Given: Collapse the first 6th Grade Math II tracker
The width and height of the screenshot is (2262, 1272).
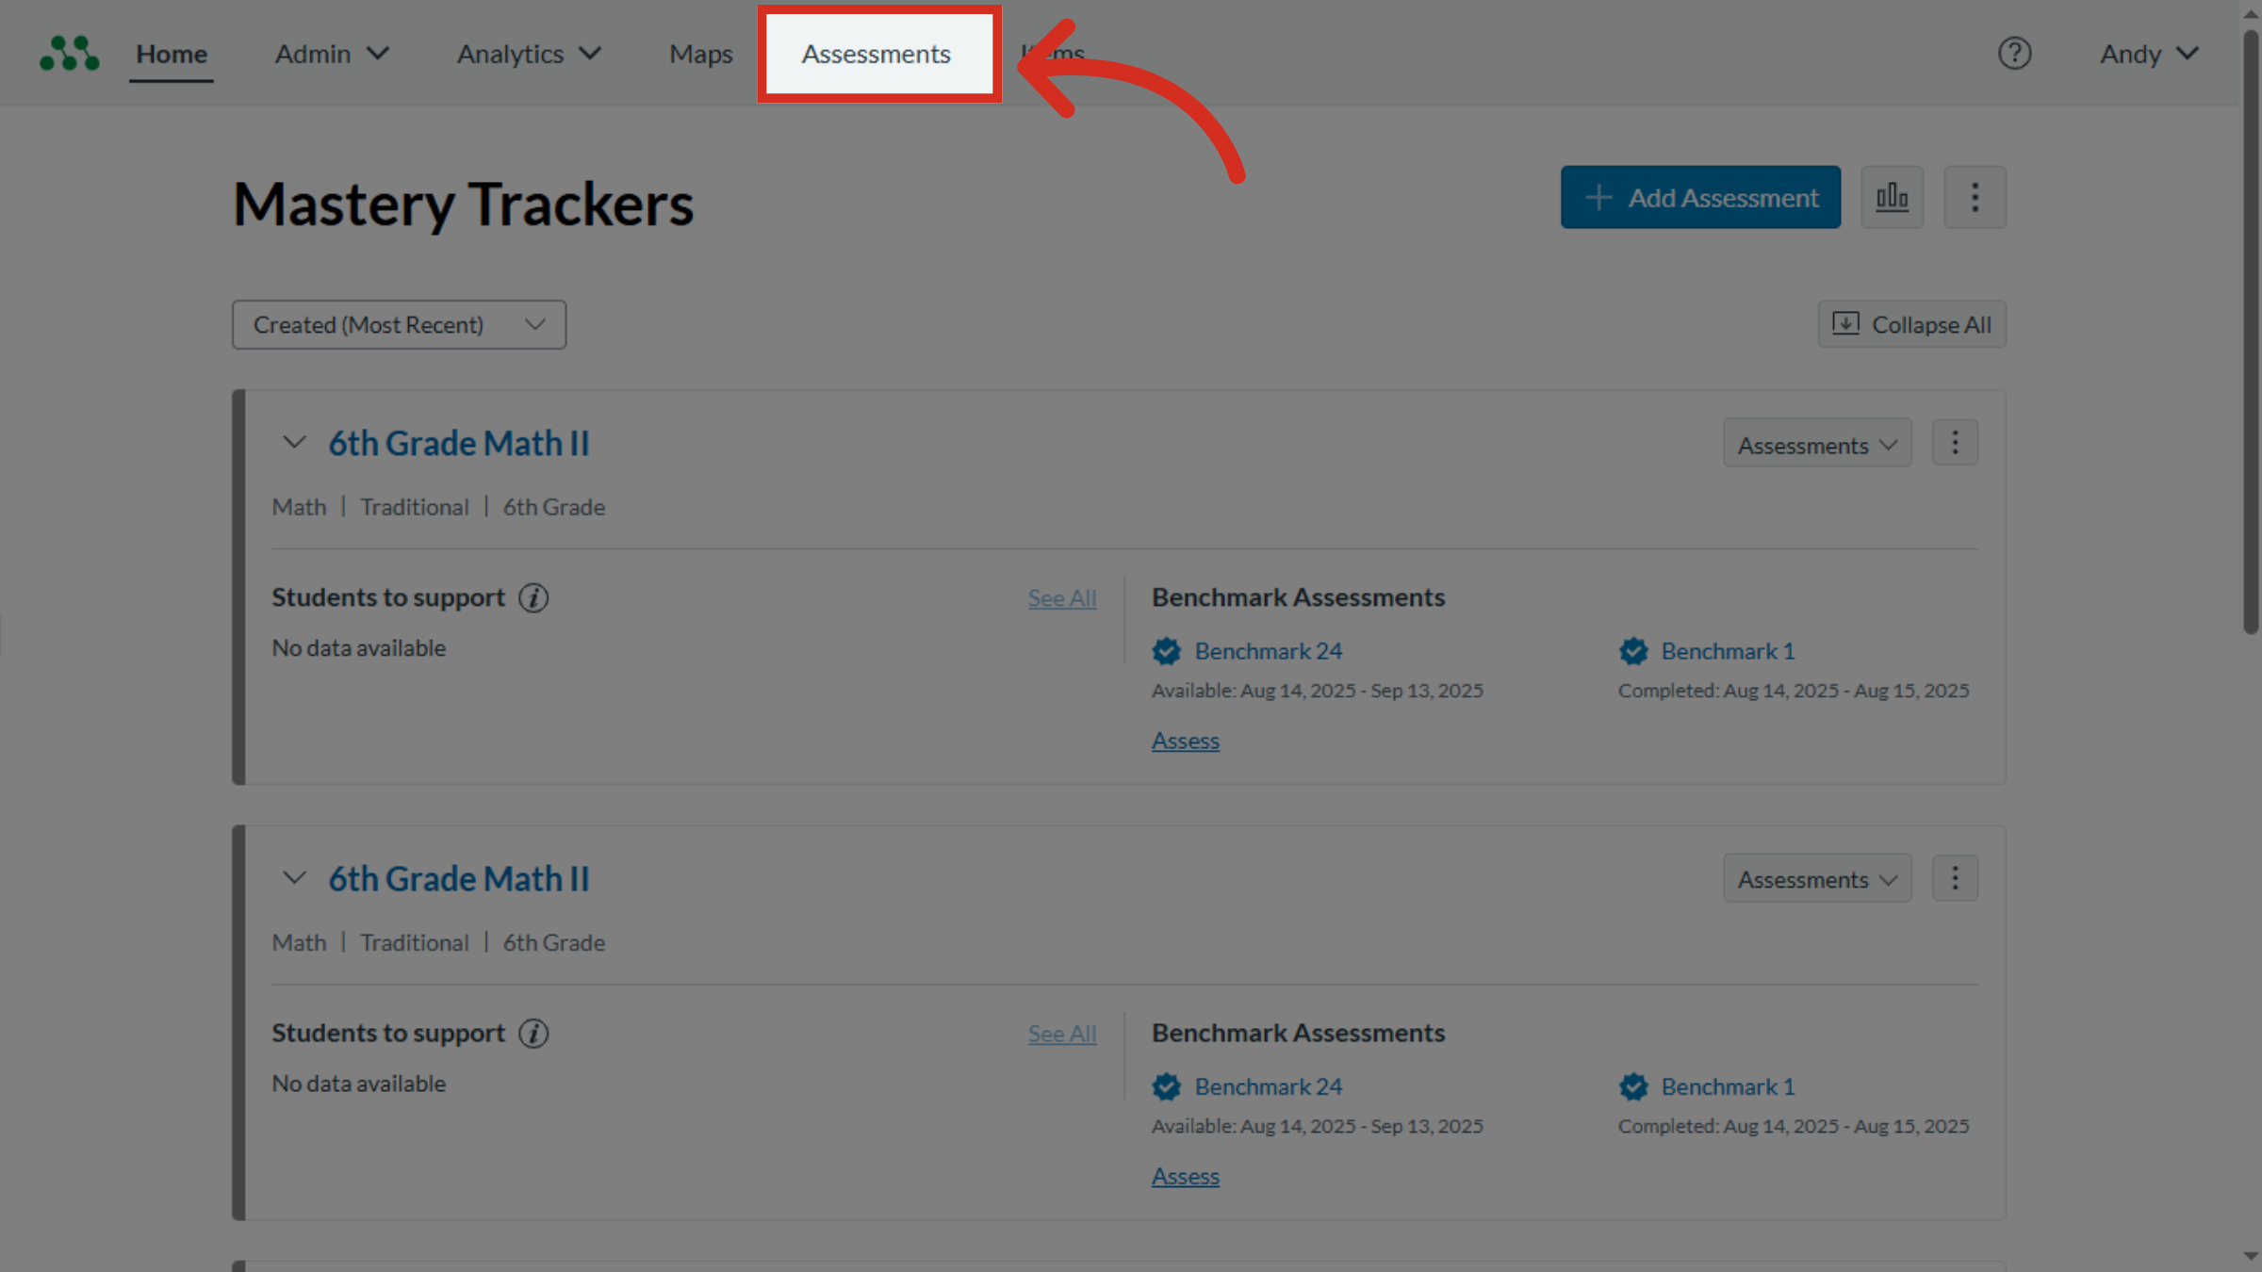Looking at the screenshot, I should [x=294, y=443].
